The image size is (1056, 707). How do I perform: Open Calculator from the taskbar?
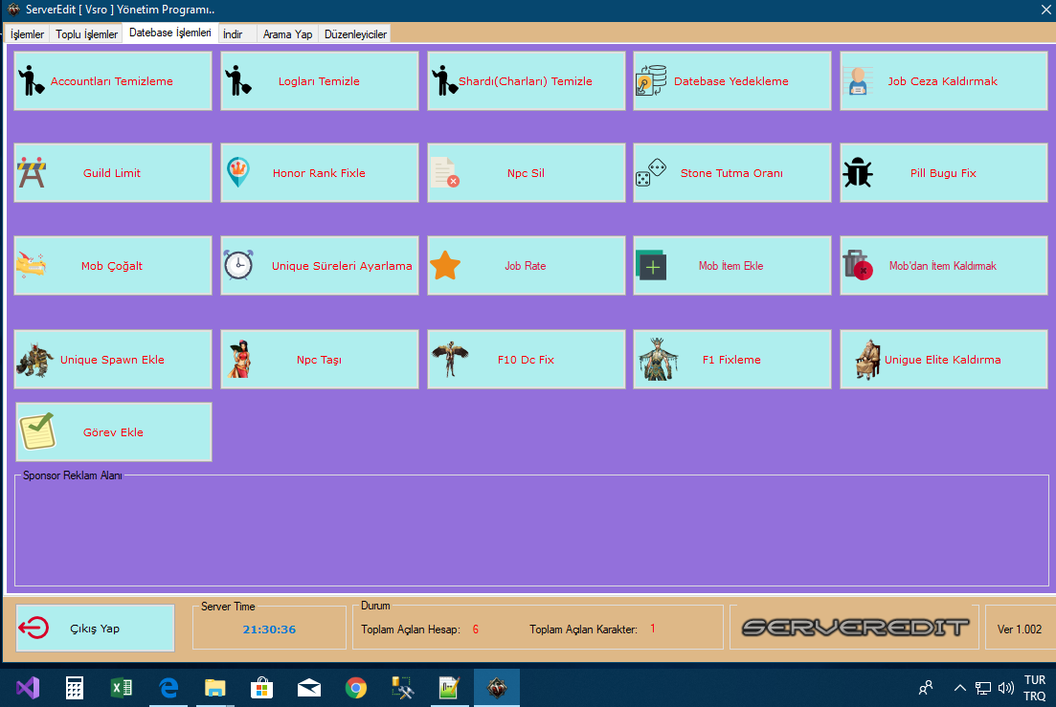pos(74,688)
